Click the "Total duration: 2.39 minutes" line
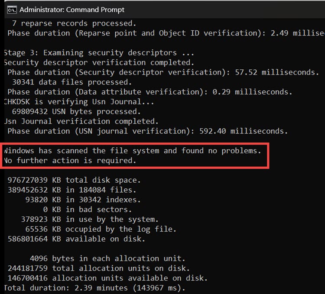 point(95,288)
